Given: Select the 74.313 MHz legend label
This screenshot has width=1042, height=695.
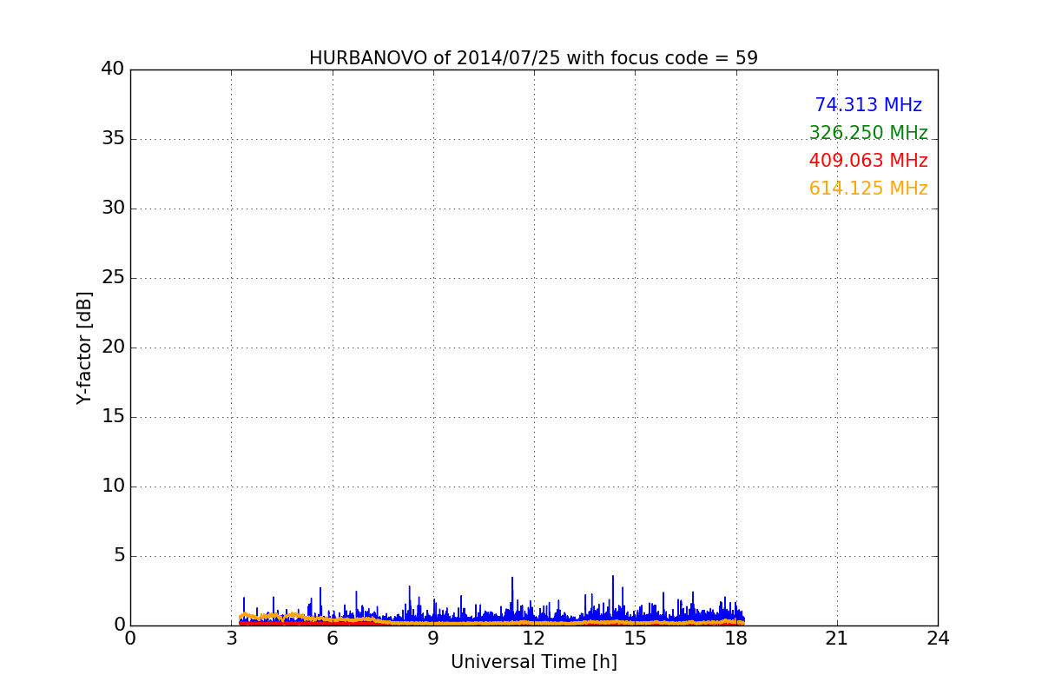Looking at the screenshot, I should pos(868,105).
